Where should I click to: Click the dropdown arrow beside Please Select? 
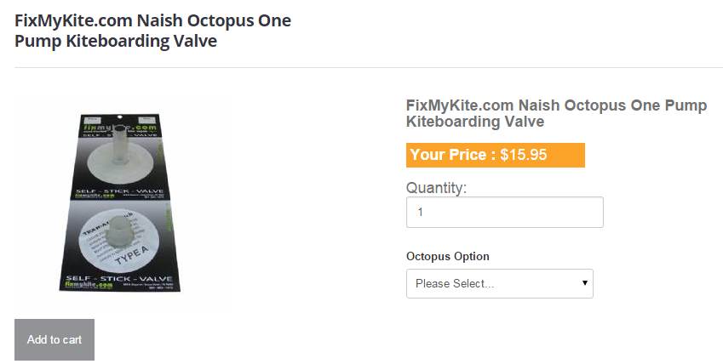tap(585, 283)
